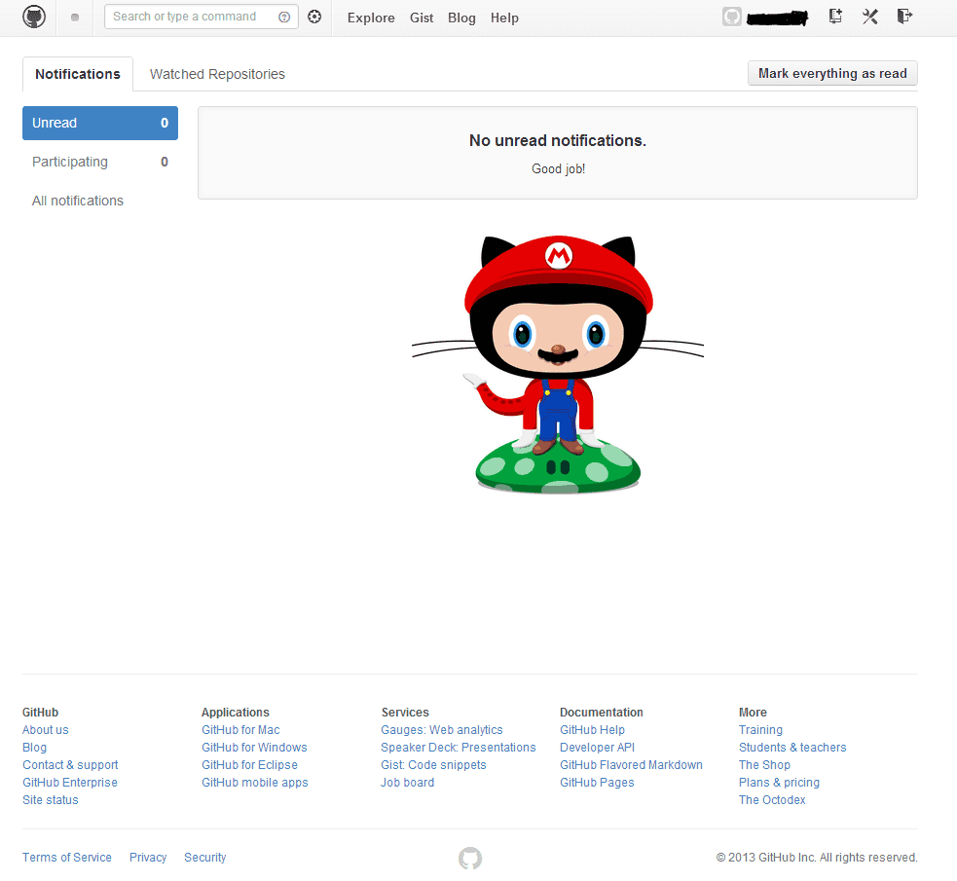This screenshot has height=881, width=957.
Task: Open The Octodex link
Action: click(772, 800)
